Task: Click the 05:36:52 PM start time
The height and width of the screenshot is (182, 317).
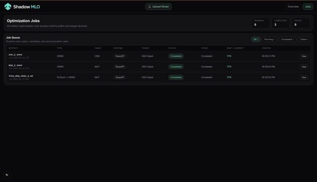Action: pos(268,77)
